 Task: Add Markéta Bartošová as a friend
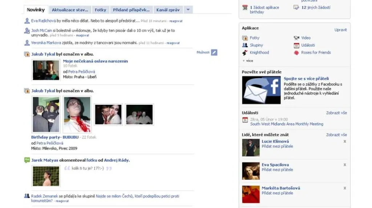[277, 193]
